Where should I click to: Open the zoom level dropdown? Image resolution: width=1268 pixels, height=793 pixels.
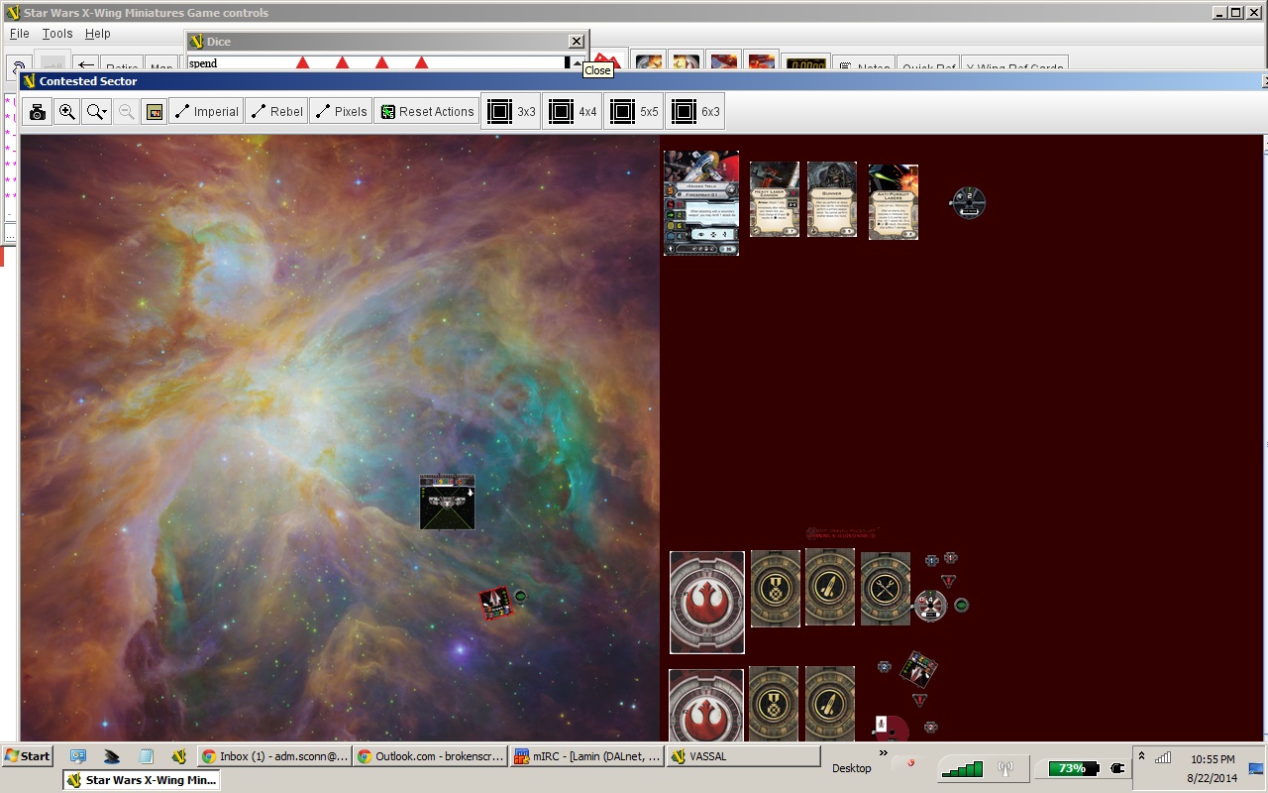tap(96, 112)
